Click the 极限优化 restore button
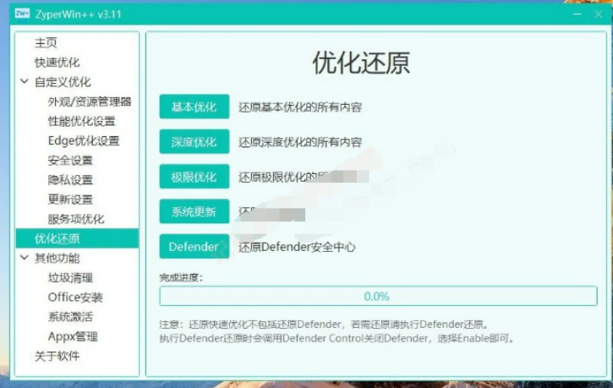613x388 pixels. coord(194,177)
